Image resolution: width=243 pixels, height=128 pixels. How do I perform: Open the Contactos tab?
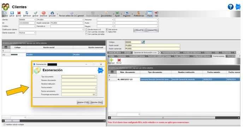pyautogui.click(x=208, y=53)
